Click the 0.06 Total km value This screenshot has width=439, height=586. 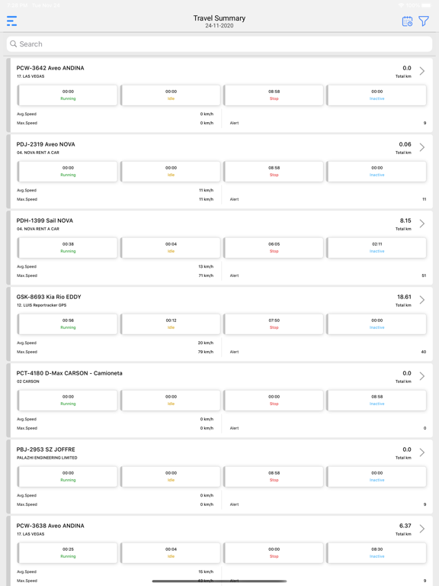tap(405, 144)
